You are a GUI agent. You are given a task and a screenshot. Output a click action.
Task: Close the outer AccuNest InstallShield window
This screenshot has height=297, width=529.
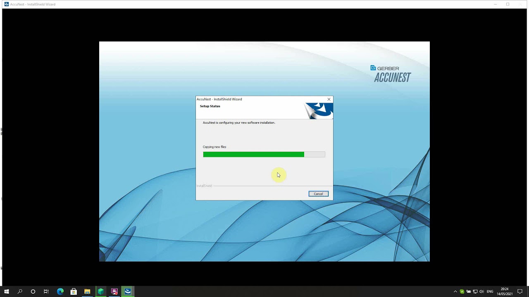pyautogui.click(x=520, y=4)
